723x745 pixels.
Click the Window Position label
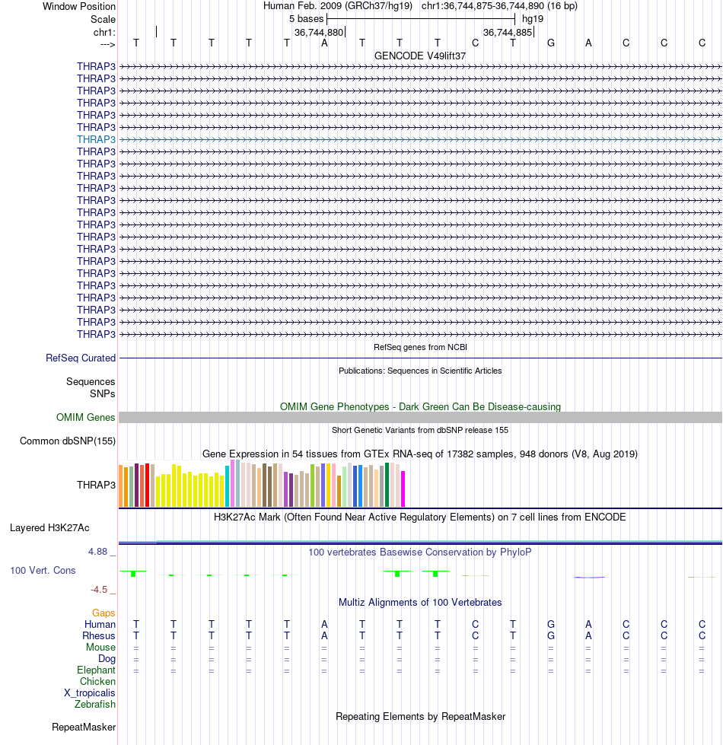tap(79, 6)
